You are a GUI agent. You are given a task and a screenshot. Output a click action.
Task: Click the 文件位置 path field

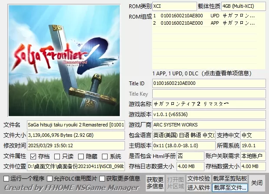click(75, 166)
